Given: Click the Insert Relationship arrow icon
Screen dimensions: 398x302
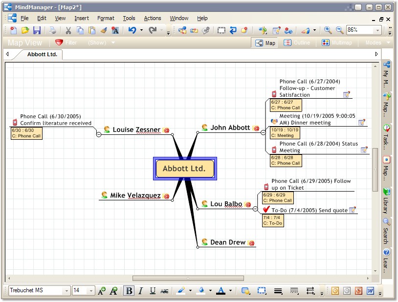Looking at the screenshot, I should [x=233, y=30].
